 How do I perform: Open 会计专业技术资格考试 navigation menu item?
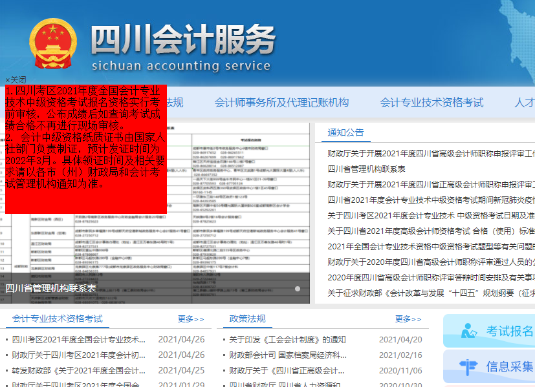coord(431,103)
